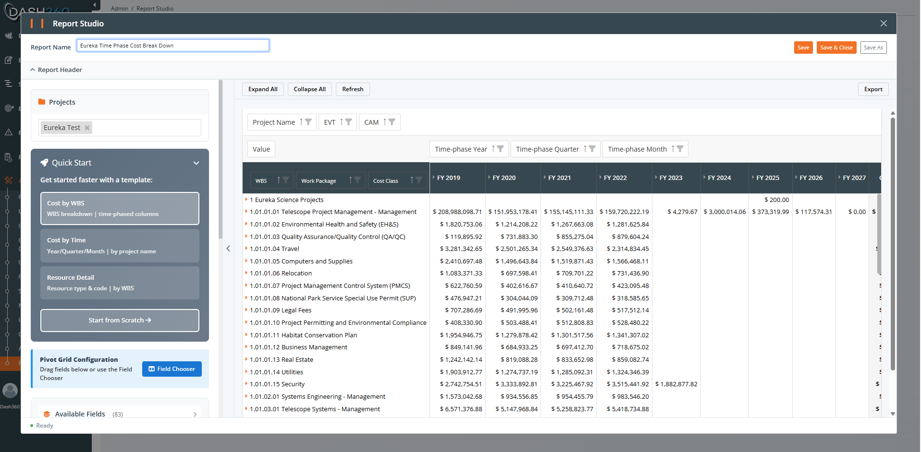Click the WBS field filter icon
This screenshot has width=921, height=452.
tap(285, 180)
